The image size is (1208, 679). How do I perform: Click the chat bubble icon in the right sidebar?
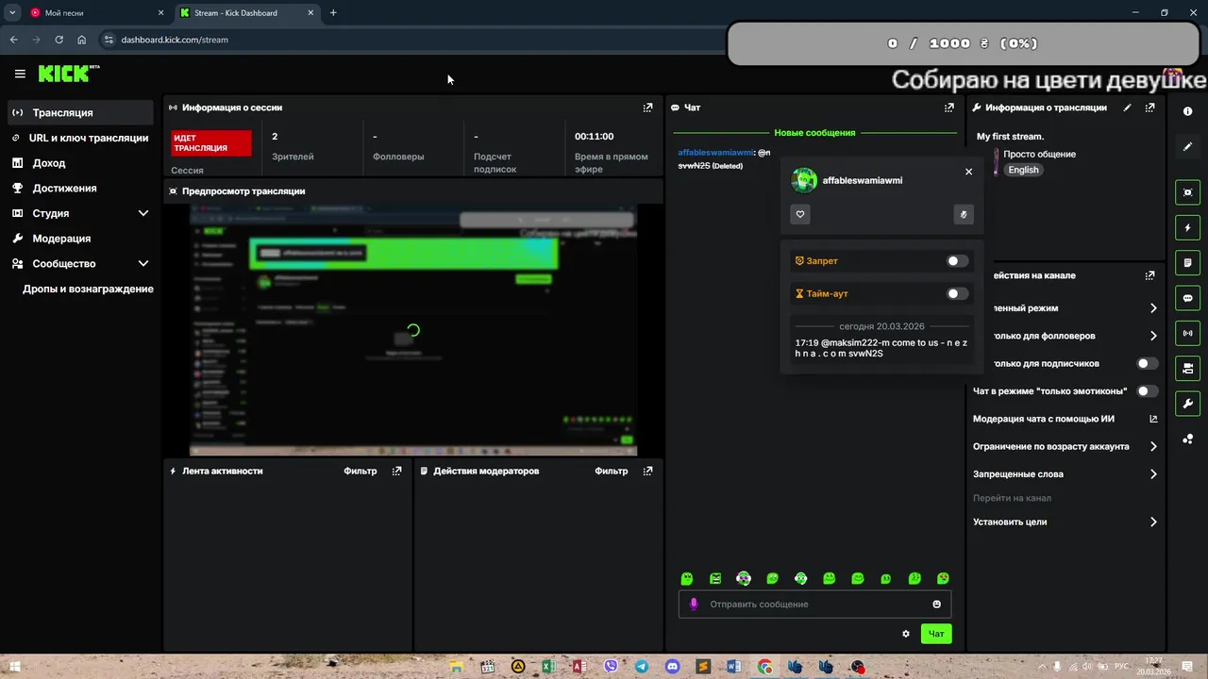click(1187, 298)
